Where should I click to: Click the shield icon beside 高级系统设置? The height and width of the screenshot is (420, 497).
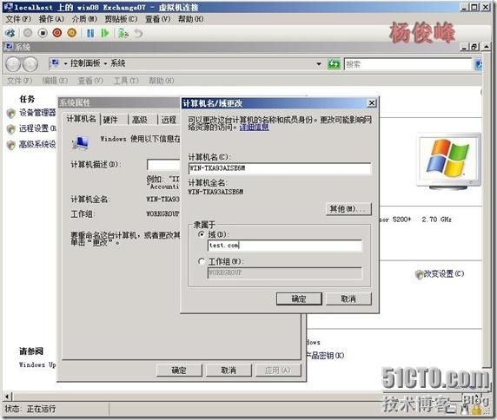[11, 145]
